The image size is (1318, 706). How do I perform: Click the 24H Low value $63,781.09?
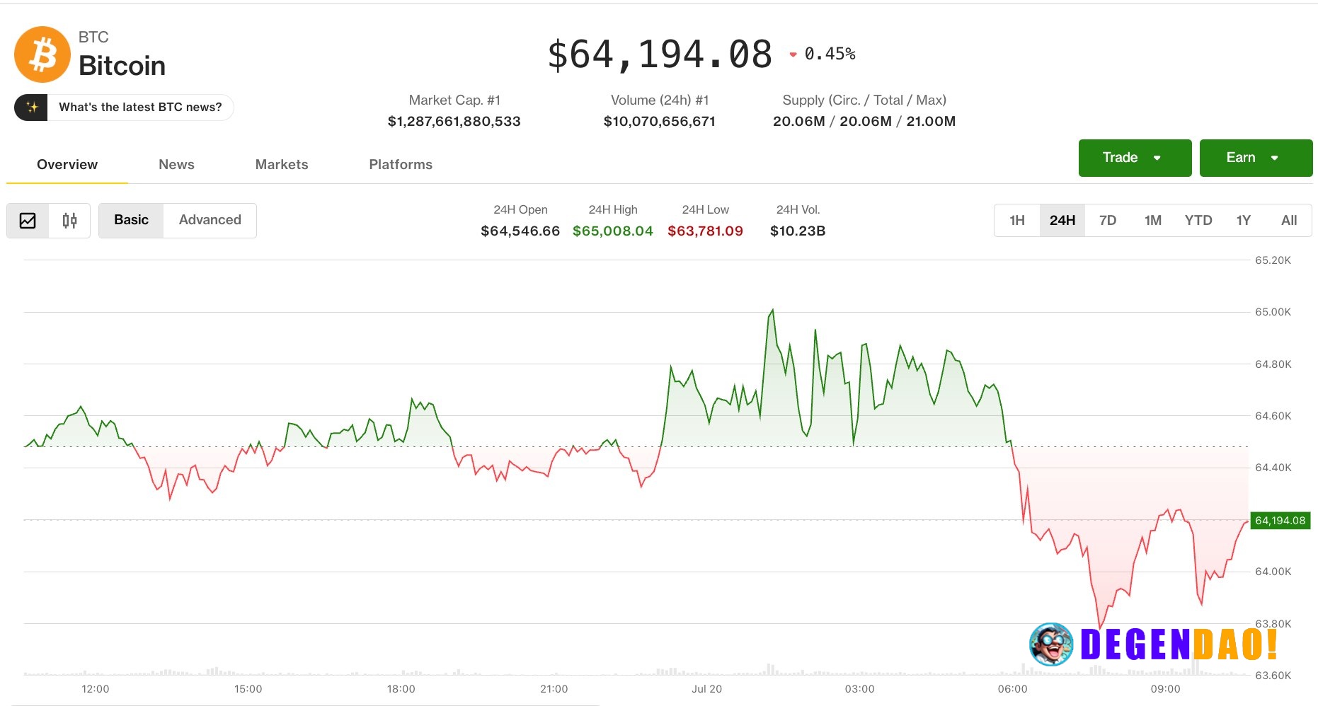706,231
